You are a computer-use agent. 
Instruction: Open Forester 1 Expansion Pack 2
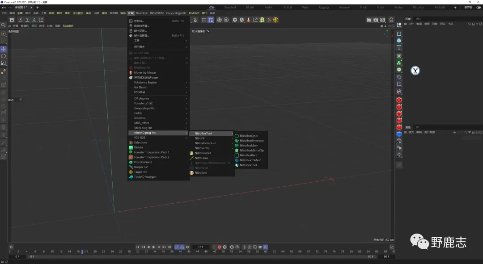click(158, 157)
